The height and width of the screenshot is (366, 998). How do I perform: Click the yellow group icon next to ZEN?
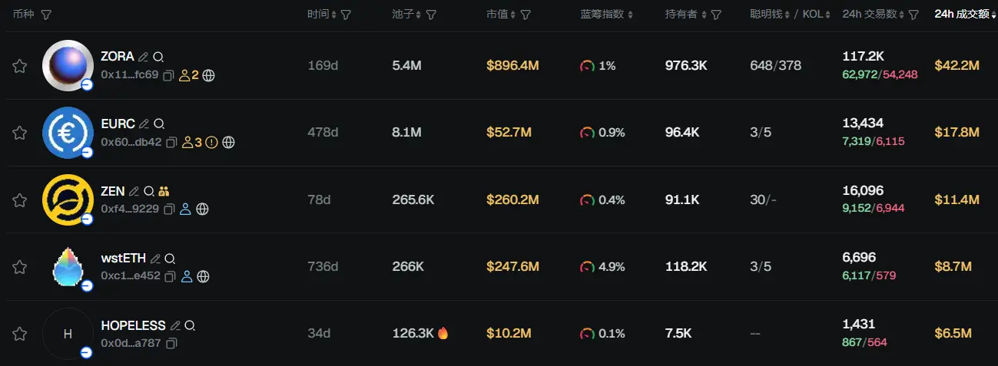[x=164, y=191]
